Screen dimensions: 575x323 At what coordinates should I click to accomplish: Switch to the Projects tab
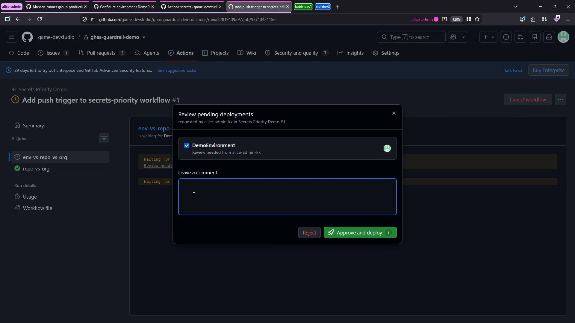click(216, 53)
